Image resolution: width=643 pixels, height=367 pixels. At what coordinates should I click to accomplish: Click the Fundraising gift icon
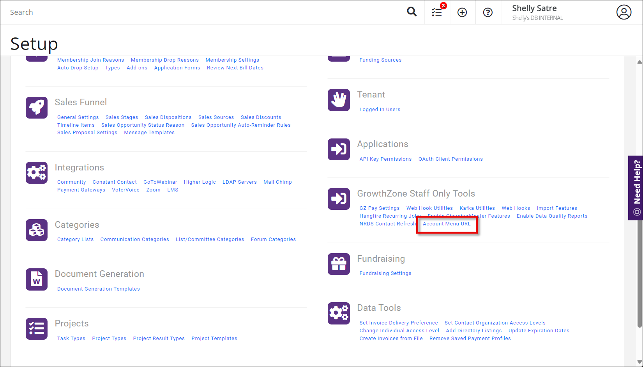[x=339, y=264]
